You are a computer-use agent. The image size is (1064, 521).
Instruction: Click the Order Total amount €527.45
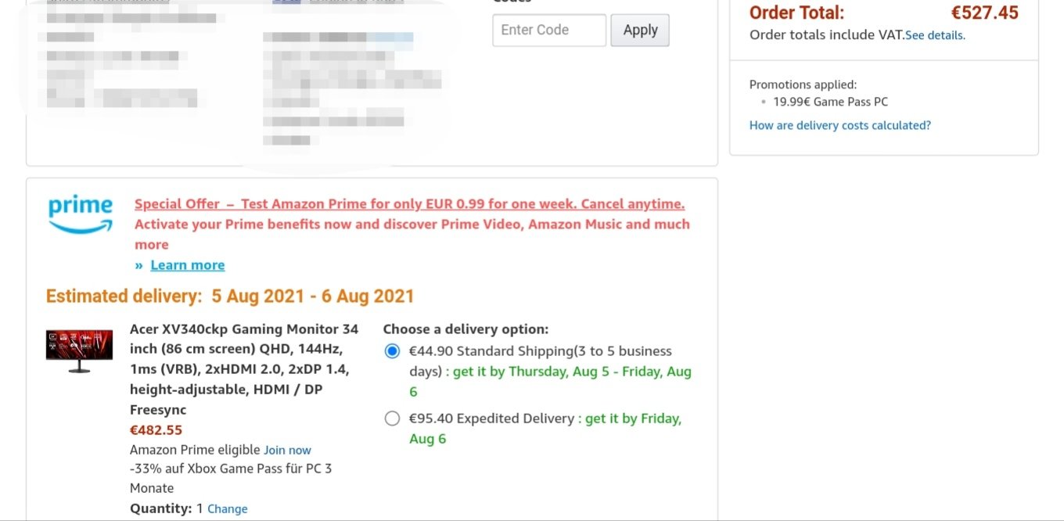(985, 13)
